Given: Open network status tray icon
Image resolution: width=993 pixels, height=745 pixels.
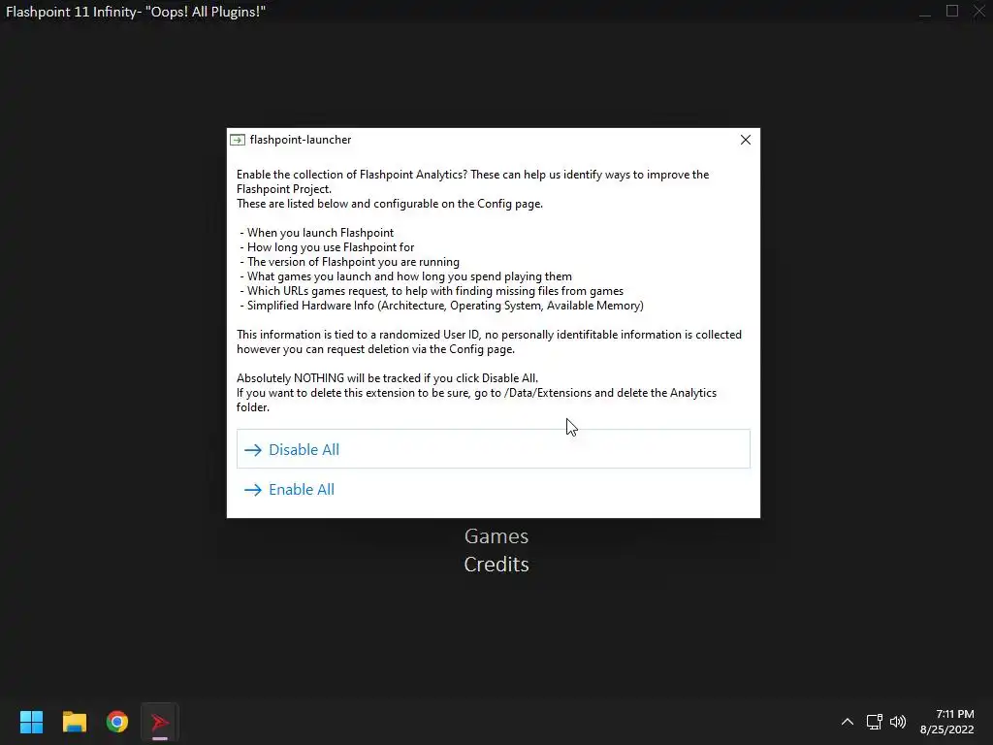Looking at the screenshot, I should pos(875,722).
